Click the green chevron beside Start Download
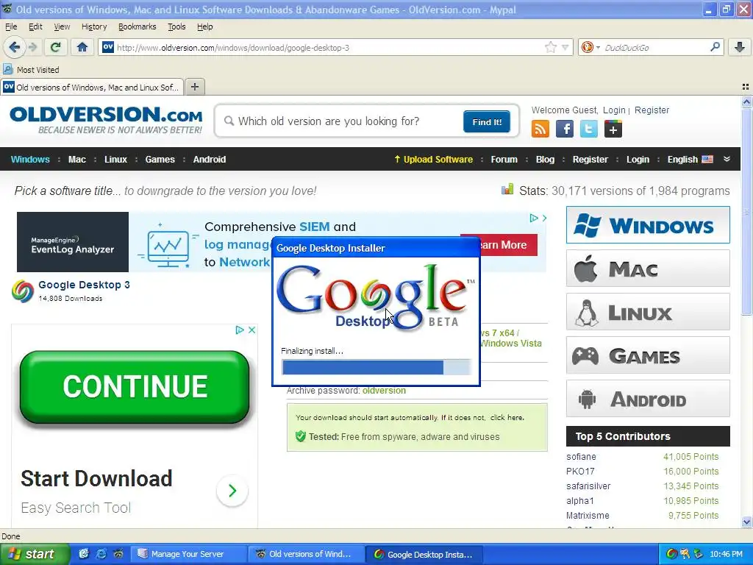 (x=232, y=491)
